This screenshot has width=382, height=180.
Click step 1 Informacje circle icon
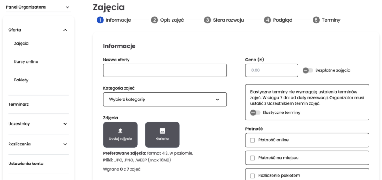pyautogui.click(x=100, y=20)
